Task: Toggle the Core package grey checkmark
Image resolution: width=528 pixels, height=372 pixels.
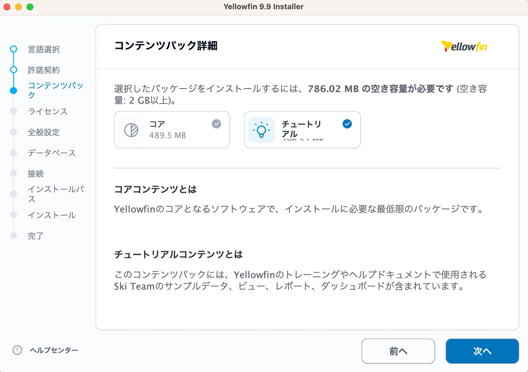Action: coord(216,124)
